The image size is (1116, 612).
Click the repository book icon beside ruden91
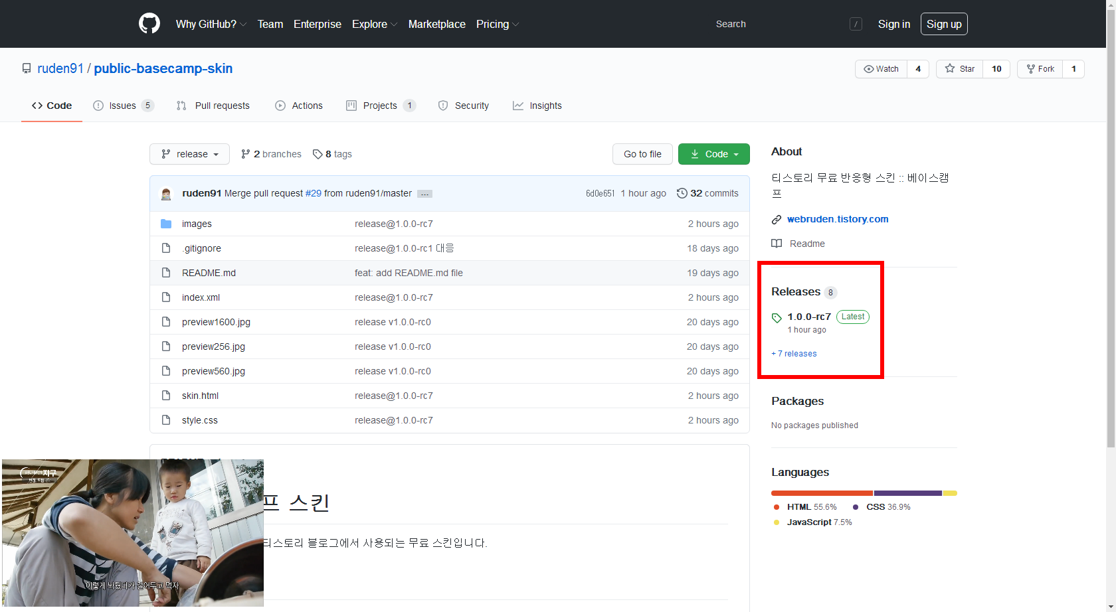27,68
